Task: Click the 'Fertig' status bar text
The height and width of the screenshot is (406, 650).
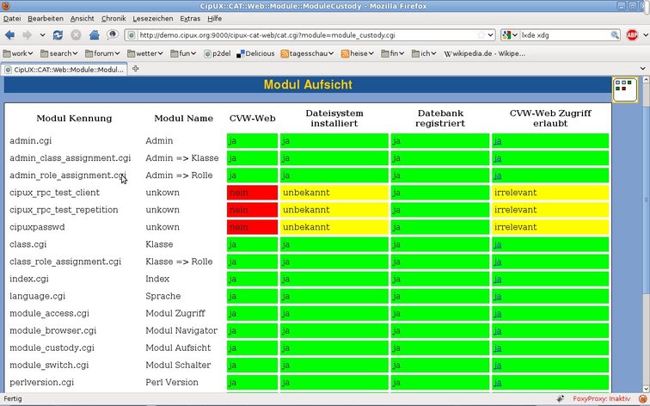Action: point(13,398)
